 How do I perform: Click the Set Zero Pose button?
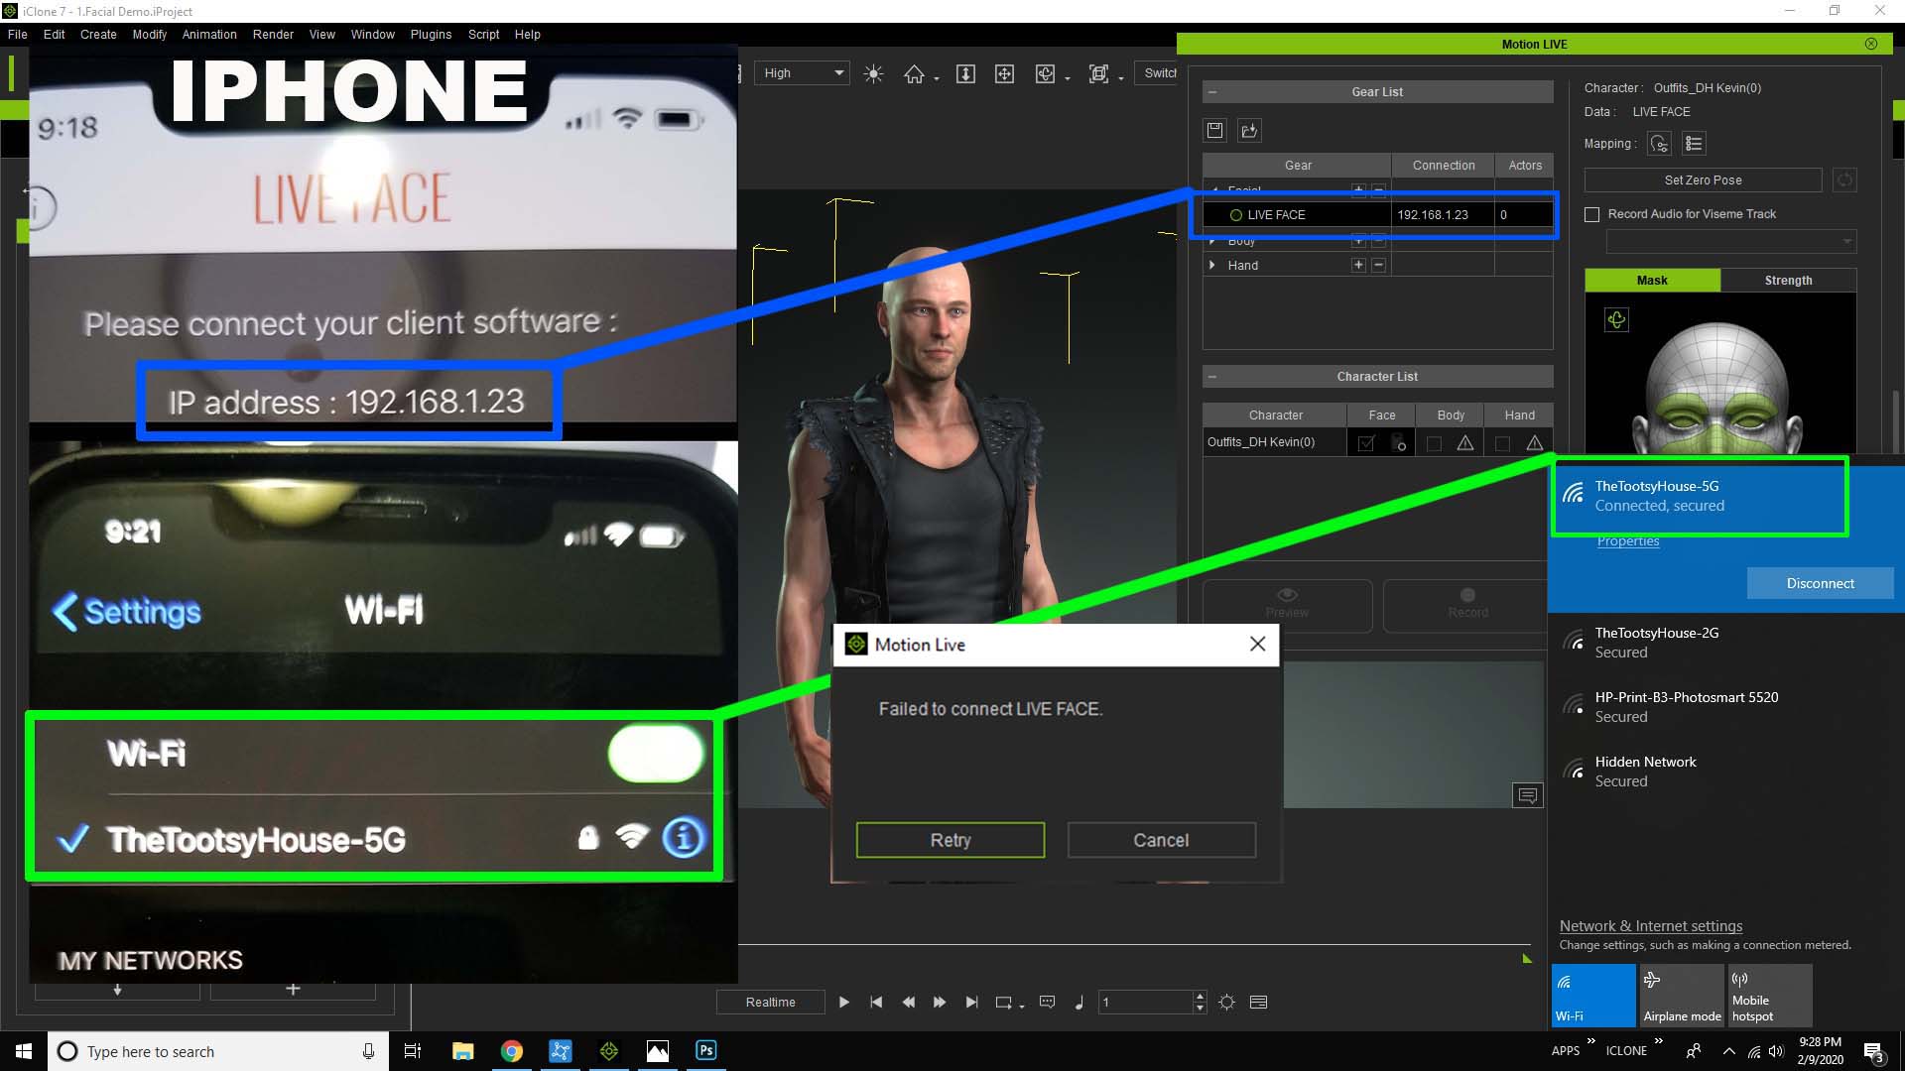point(1703,180)
